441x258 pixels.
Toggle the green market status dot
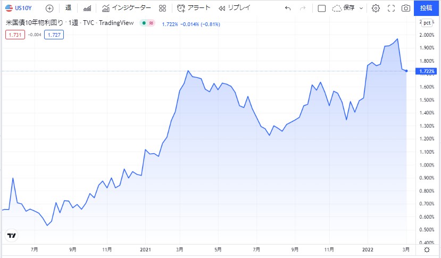coord(144,23)
